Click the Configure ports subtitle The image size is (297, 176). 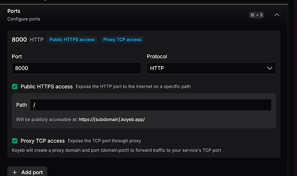click(x=24, y=19)
